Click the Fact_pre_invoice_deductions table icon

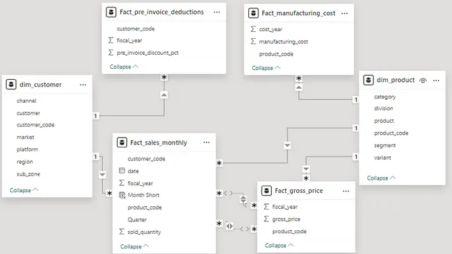[111, 12]
